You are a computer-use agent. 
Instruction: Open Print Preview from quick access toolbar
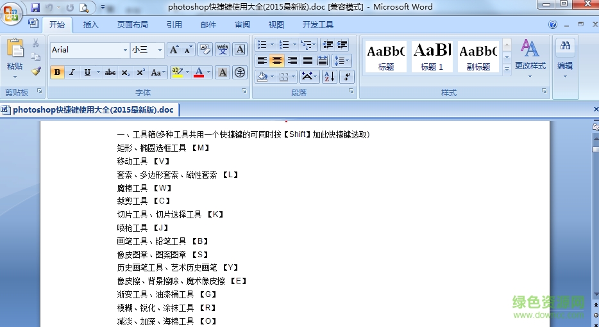pyautogui.click(x=84, y=7)
